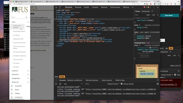Open the Performance tab
The image size is (183, 103).
(115, 7)
